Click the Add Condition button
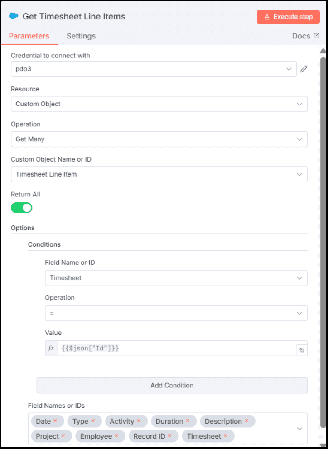328x449 pixels. pos(172,386)
